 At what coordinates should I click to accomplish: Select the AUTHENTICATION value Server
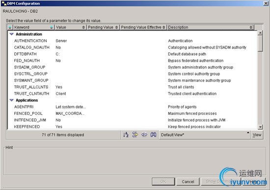click(x=61, y=41)
